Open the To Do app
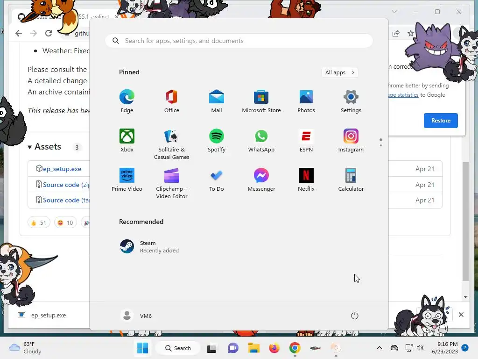478x359 pixels. click(217, 180)
